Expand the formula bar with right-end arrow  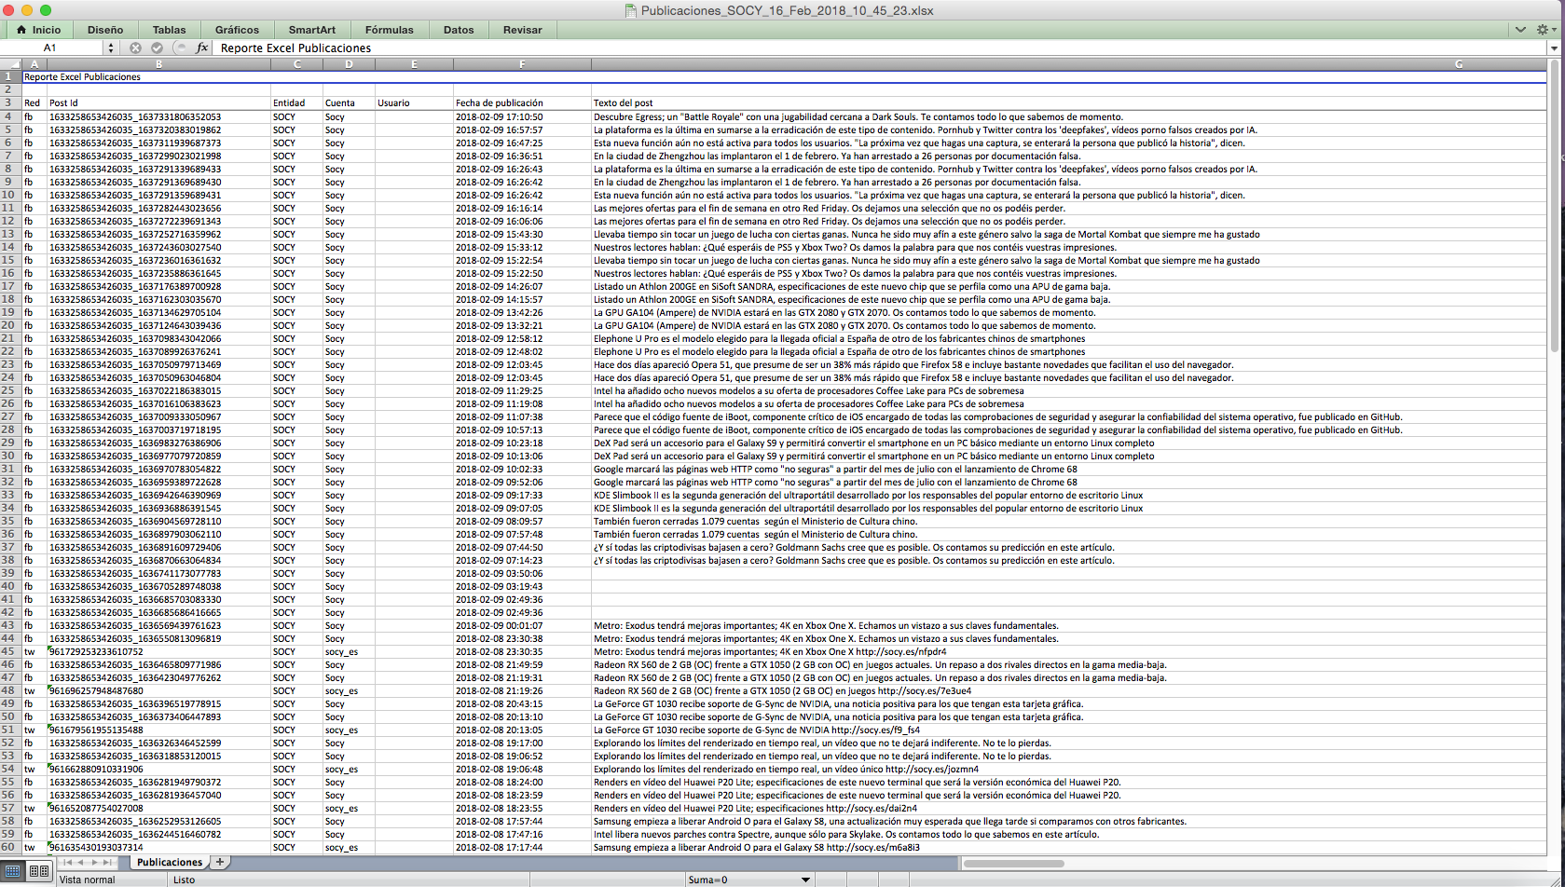point(1554,48)
